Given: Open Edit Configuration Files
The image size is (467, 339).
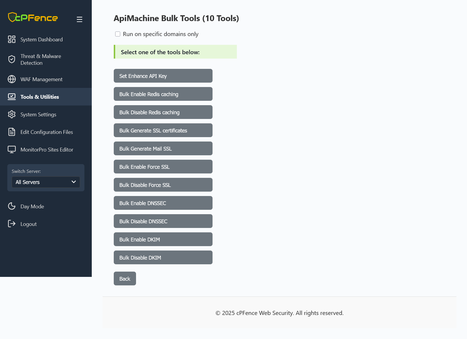Looking at the screenshot, I should [46, 132].
